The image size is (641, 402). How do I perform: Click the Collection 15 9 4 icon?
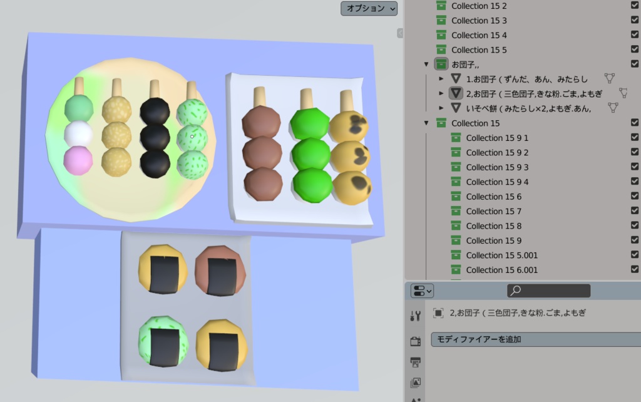(x=456, y=182)
